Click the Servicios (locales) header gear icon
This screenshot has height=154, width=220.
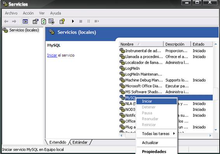(x=52, y=32)
